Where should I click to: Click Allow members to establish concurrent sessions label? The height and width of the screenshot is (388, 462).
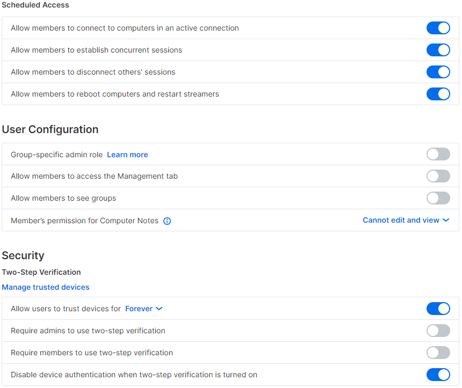96,50
